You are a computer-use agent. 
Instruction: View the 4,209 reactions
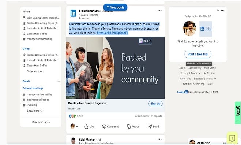click(x=76, y=116)
